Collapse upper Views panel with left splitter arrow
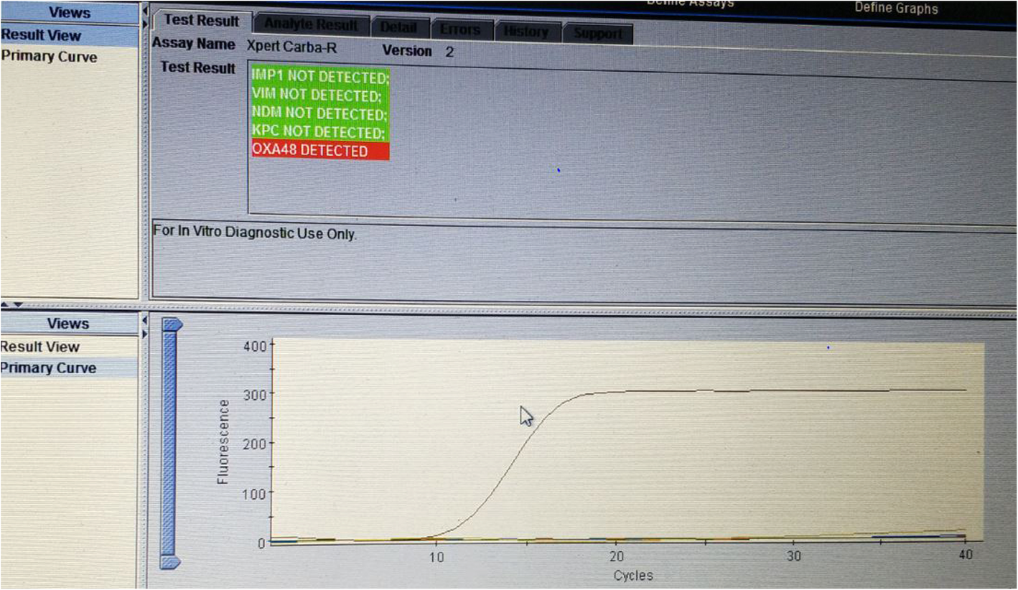Viewport: 1018px width, 590px height. pyautogui.click(x=145, y=11)
